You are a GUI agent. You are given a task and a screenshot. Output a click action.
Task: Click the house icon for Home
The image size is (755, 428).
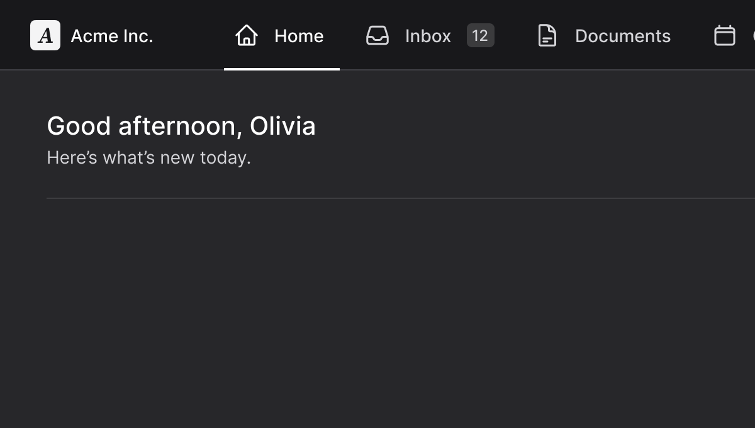tap(246, 35)
